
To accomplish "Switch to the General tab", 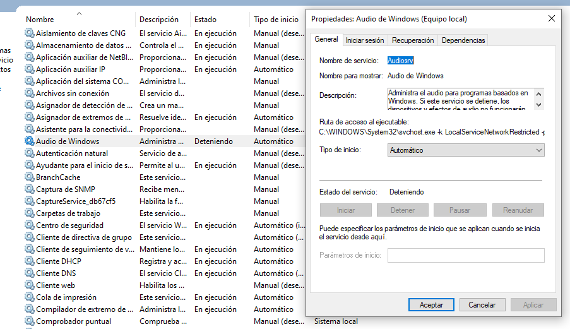I will point(326,39).
